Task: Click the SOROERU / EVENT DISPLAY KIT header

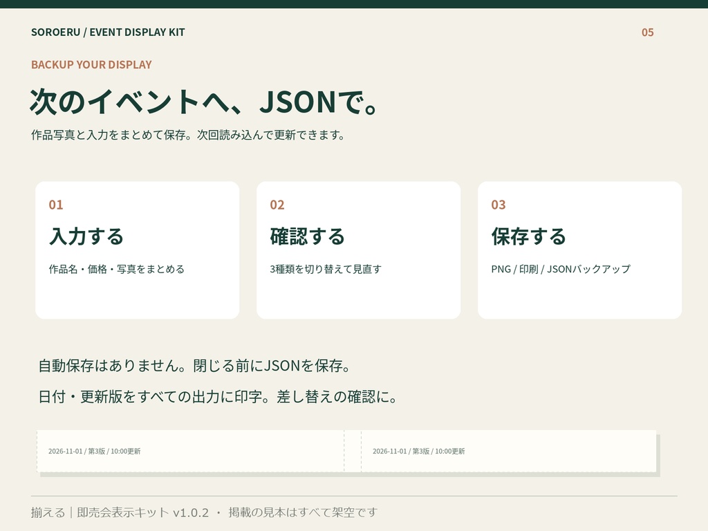Action: (x=108, y=32)
